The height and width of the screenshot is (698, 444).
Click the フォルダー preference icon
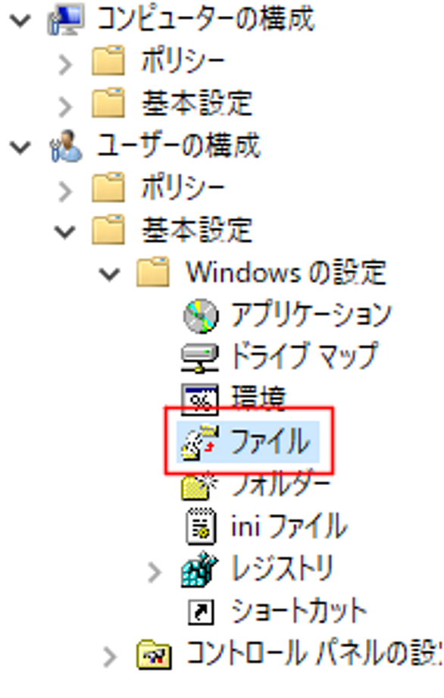tap(199, 485)
